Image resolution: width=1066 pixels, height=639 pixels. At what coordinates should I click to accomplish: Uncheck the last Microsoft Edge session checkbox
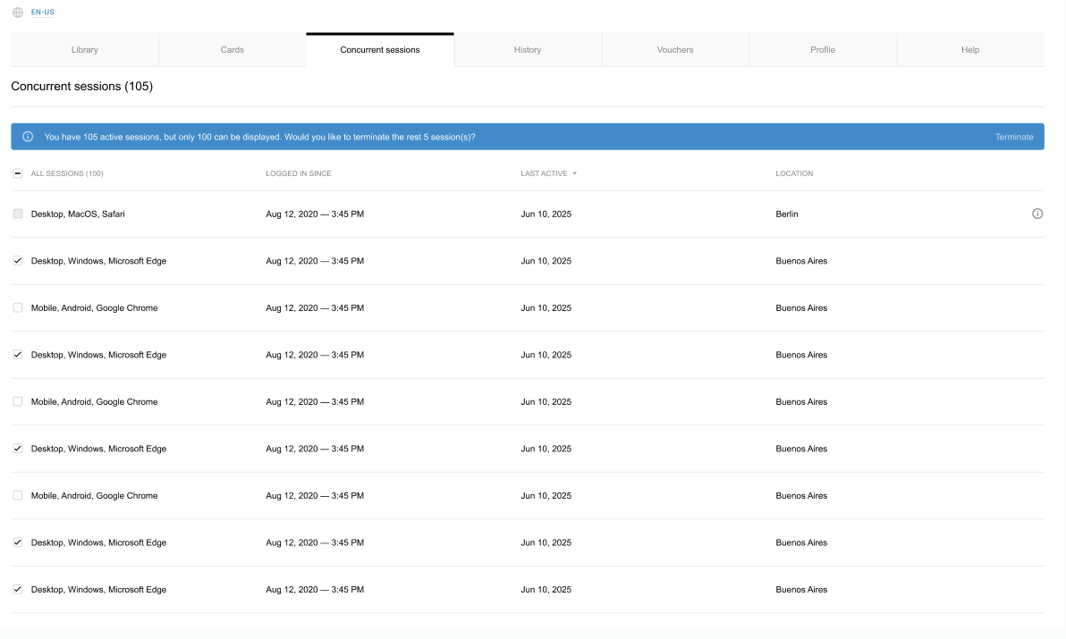18,590
